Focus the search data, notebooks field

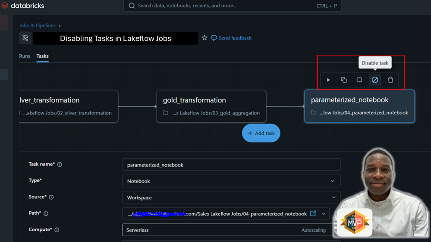click(x=233, y=6)
